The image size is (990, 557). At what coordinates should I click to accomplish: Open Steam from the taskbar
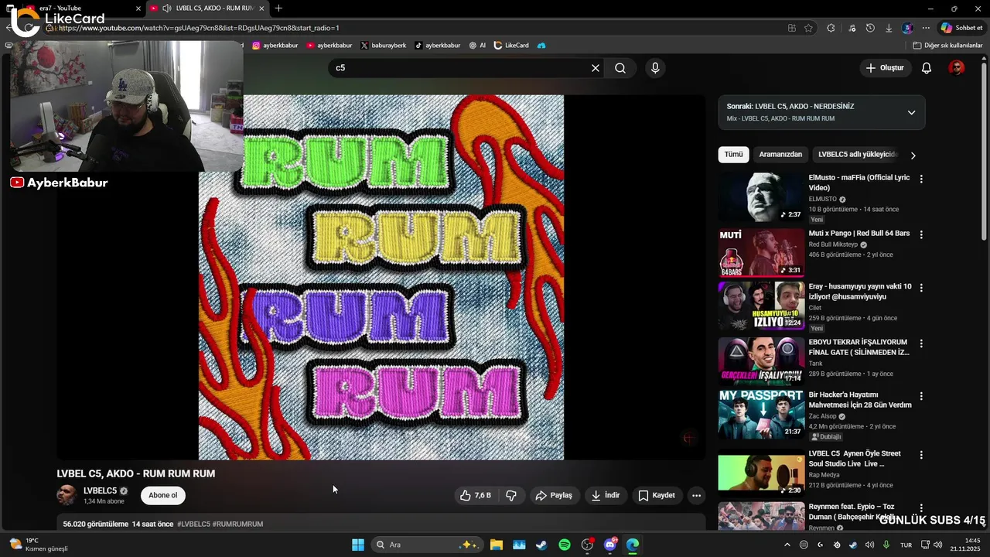[541, 545]
